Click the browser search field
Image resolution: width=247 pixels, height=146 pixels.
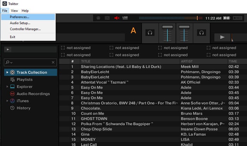point(30,63)
